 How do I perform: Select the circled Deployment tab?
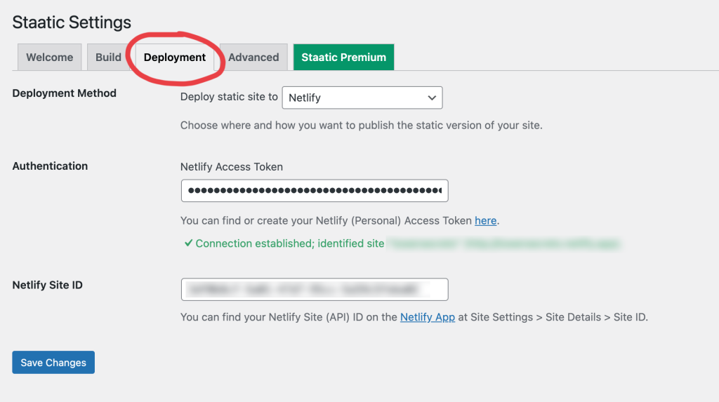click(174, 58)
